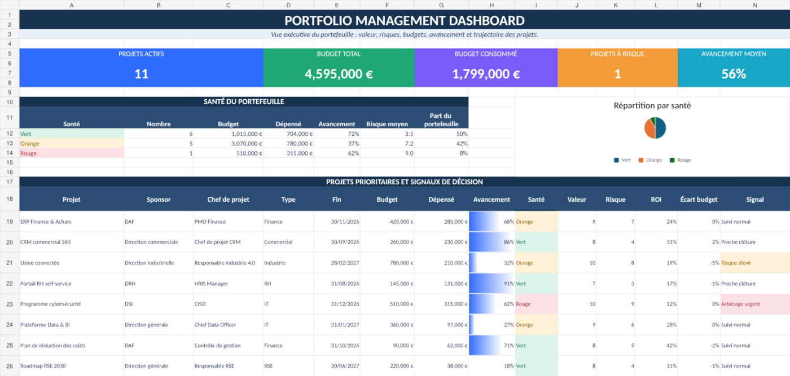Select row header 23

(x=10, y=304)
